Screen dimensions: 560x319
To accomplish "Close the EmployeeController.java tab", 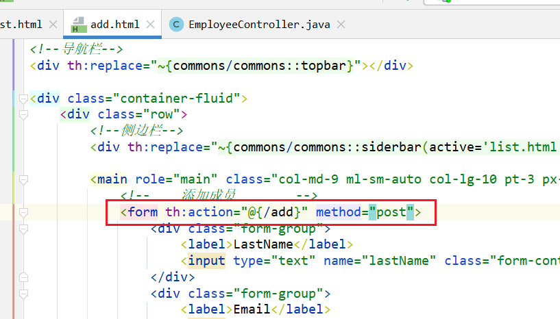I will [341, 25].
